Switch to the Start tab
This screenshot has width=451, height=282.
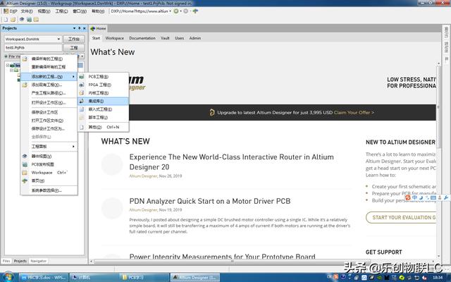click(96, 38)
